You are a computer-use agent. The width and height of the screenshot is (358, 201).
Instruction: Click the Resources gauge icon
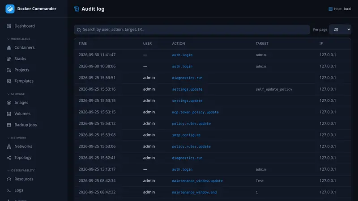pyautogui.click(x=9, y=179)
